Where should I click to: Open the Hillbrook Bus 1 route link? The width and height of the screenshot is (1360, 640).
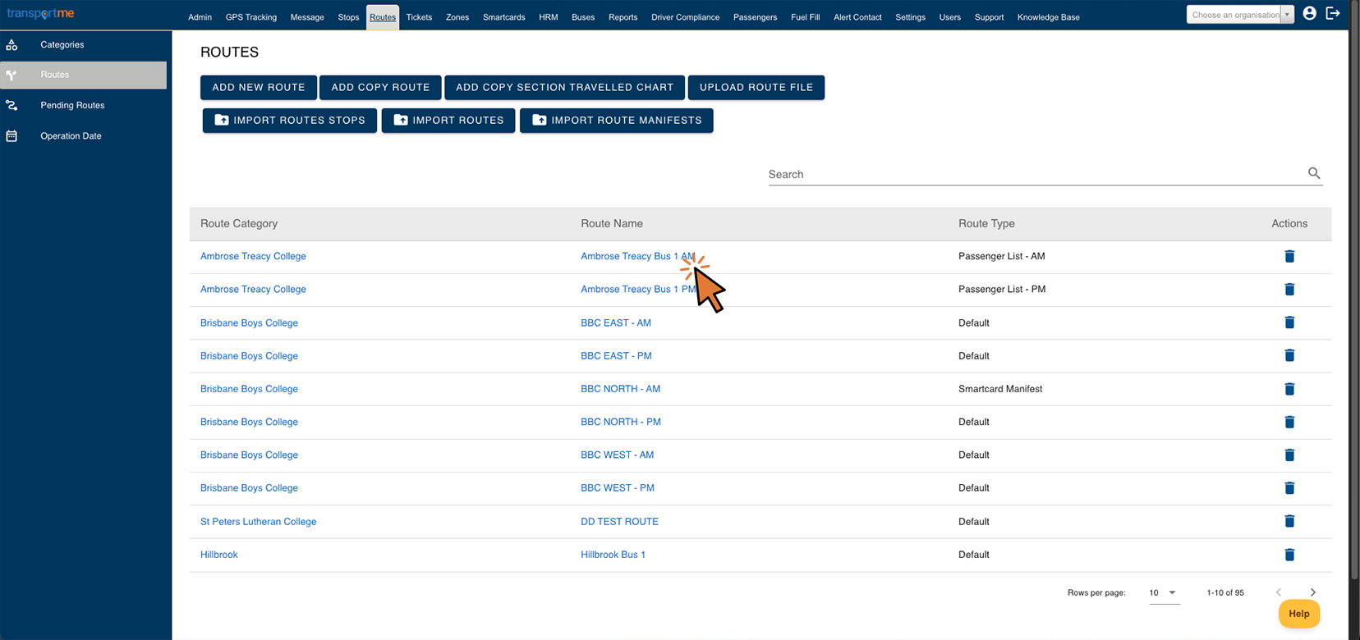click(613, 555)
